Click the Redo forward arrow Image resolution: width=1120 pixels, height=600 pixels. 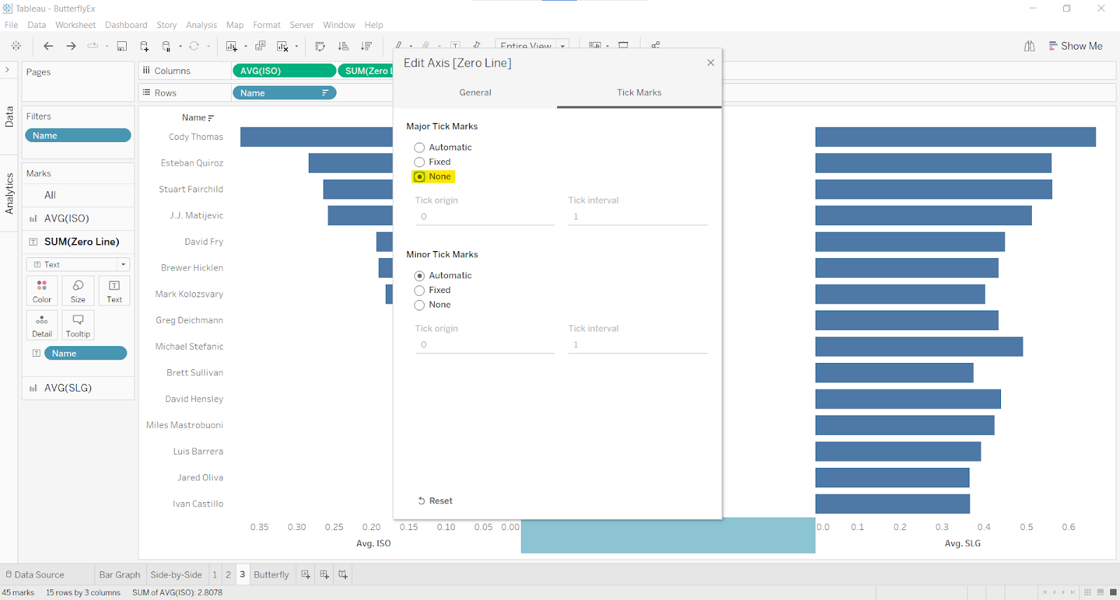tap(71, 46)
